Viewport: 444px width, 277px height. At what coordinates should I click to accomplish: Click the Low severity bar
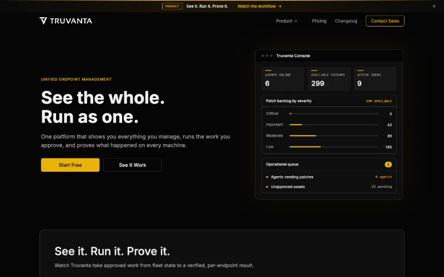pyautogui.click(x=334, y=147)
